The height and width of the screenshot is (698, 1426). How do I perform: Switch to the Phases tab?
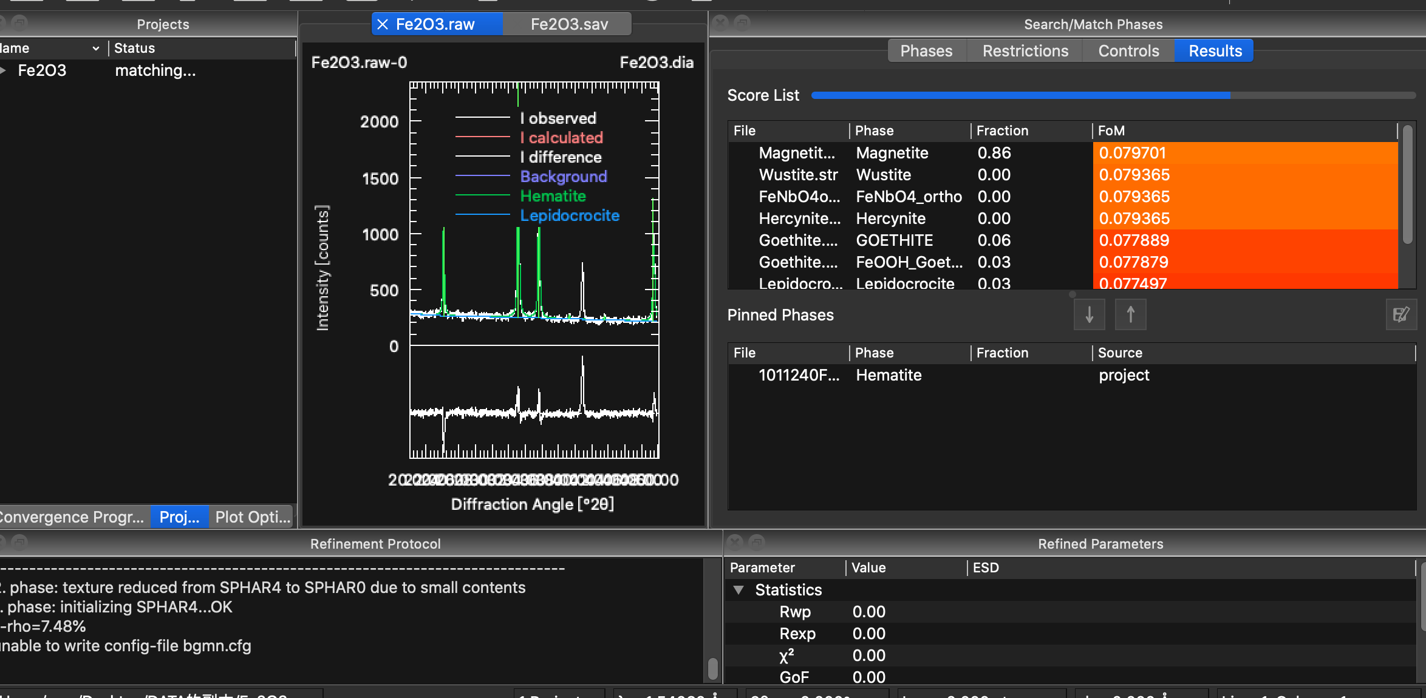click(926, 51)
